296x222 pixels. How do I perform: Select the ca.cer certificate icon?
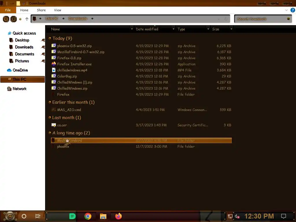(54, 125)
